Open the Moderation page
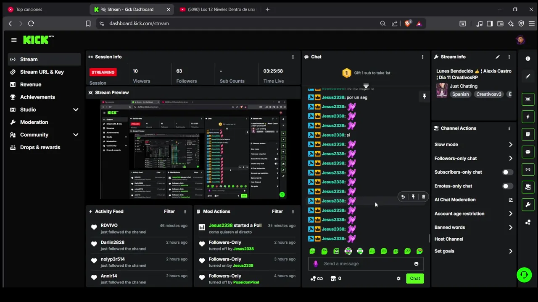The width and height of the screenshot is (538, 302). [44, 122]
